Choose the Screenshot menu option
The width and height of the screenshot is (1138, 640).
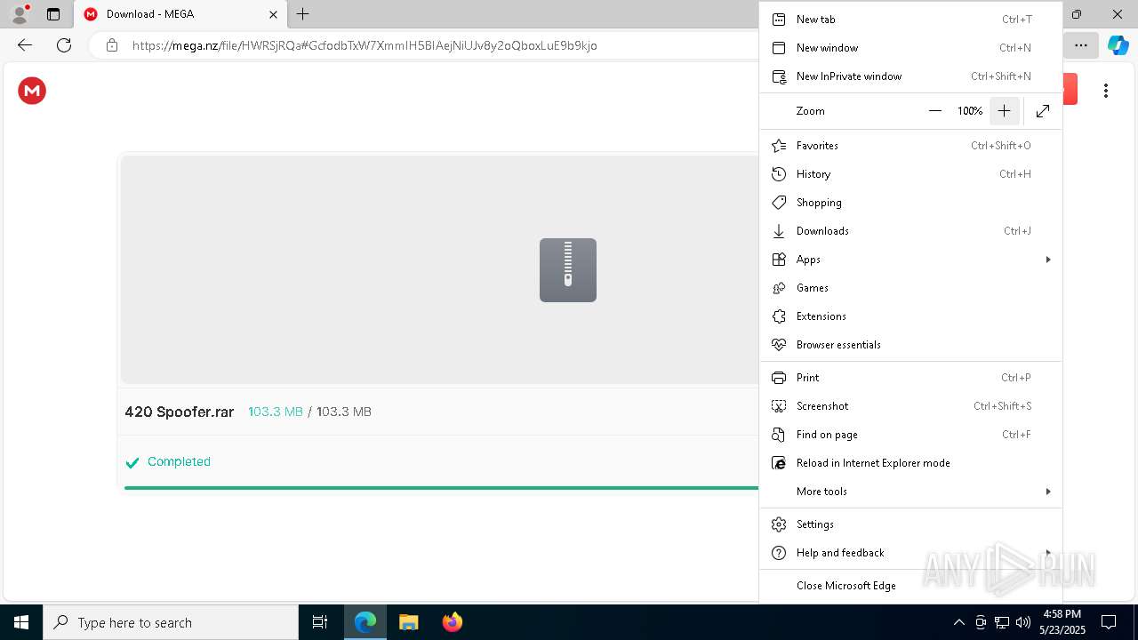pyautogui.click(x=910, y=406)
